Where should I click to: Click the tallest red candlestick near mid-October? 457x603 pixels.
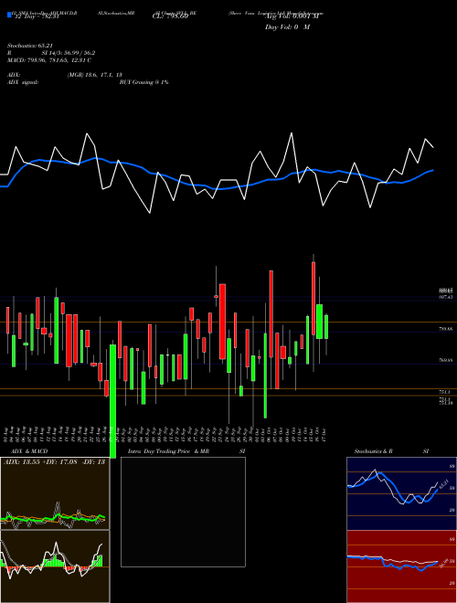point(314,299)
